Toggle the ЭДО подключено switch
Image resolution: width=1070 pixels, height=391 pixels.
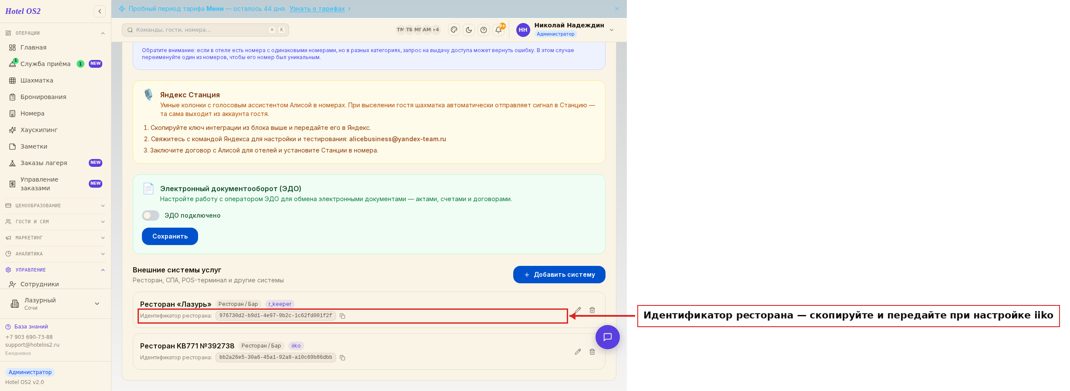[151, 215]
